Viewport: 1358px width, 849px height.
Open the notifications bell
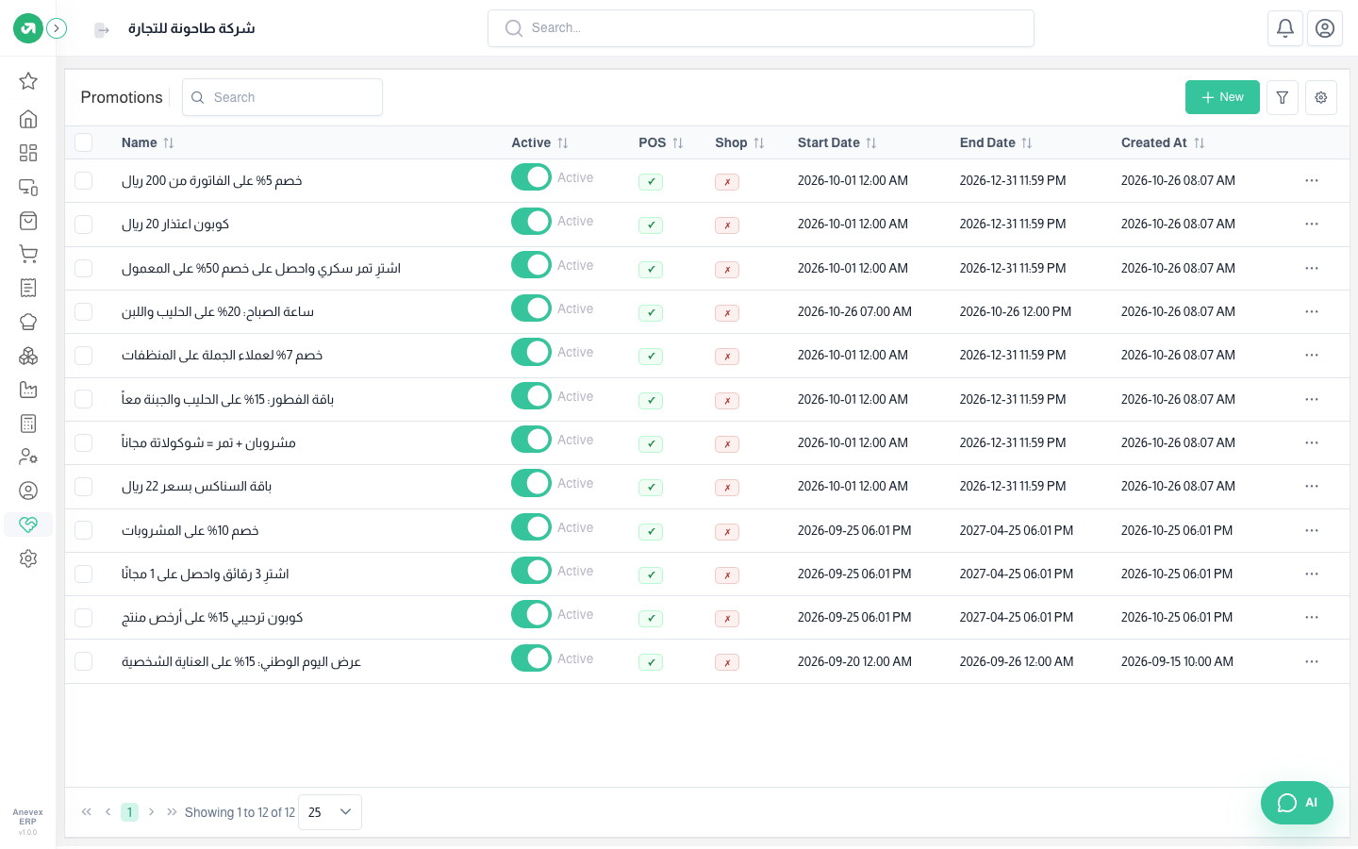tap(1285, 28)
